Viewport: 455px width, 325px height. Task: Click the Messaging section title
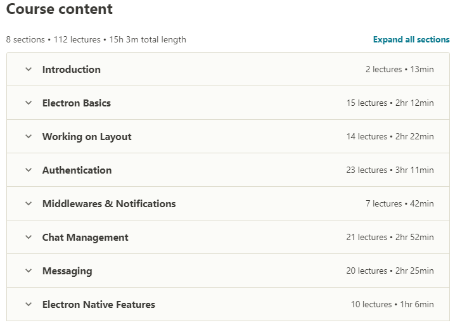tap(67, 271)
